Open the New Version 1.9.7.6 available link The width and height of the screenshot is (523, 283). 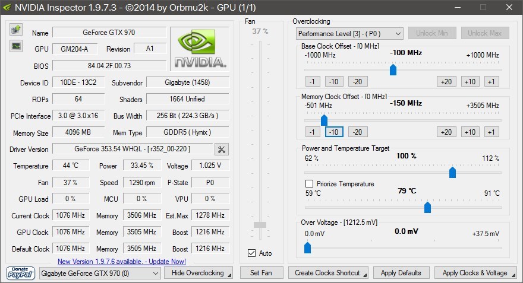pos(122,262)
